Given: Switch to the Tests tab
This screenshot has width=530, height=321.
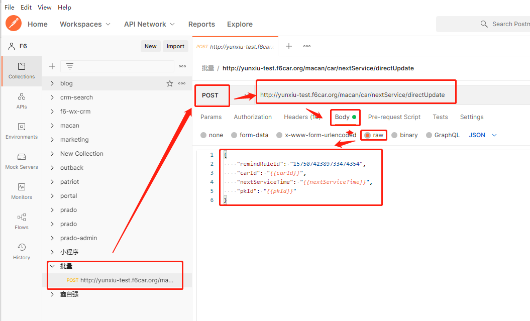Looking at the screenshot, I should [x=440, y=117].
